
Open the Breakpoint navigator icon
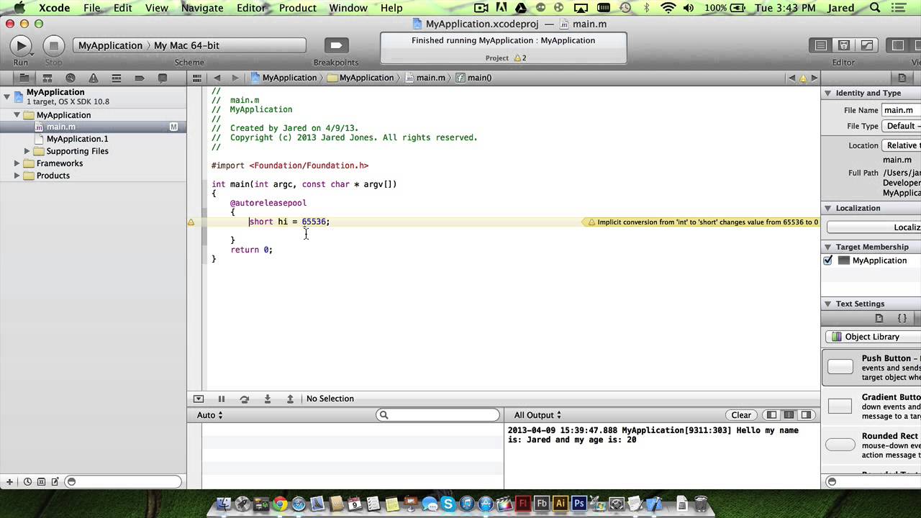140,78
